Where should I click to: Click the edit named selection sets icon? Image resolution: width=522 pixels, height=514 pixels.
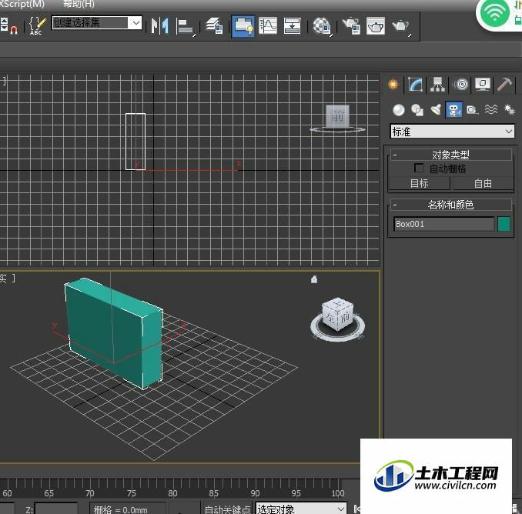click(37, 25)
